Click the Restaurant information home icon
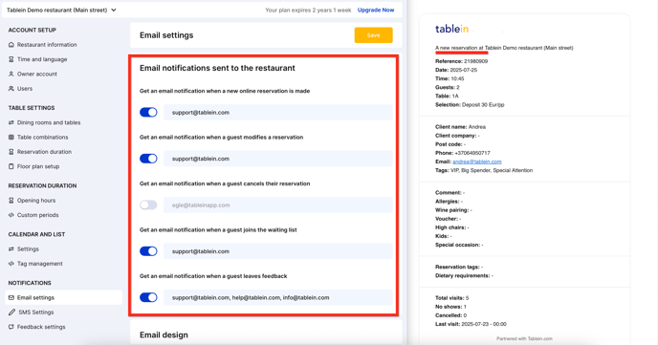 11,44
